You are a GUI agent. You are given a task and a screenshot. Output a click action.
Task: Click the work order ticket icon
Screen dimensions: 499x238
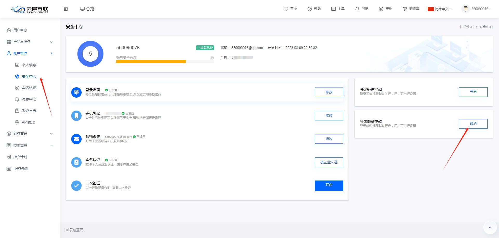click(333, 9)
